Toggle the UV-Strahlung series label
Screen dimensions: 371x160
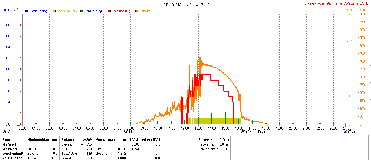[121, 11]
